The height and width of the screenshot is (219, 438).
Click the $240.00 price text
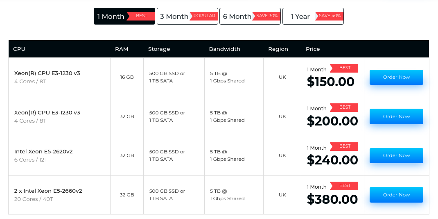coord(332,160)
